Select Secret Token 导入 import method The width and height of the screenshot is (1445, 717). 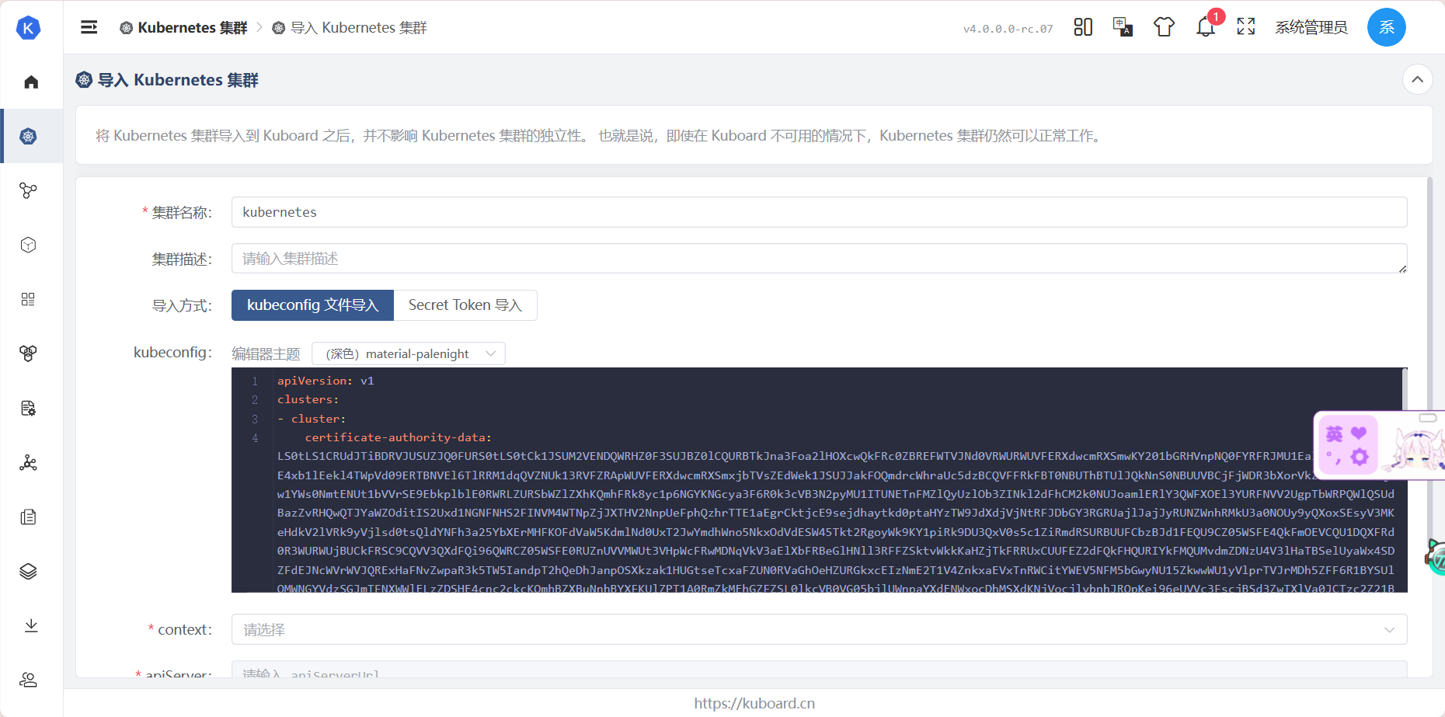pos(465,305)
